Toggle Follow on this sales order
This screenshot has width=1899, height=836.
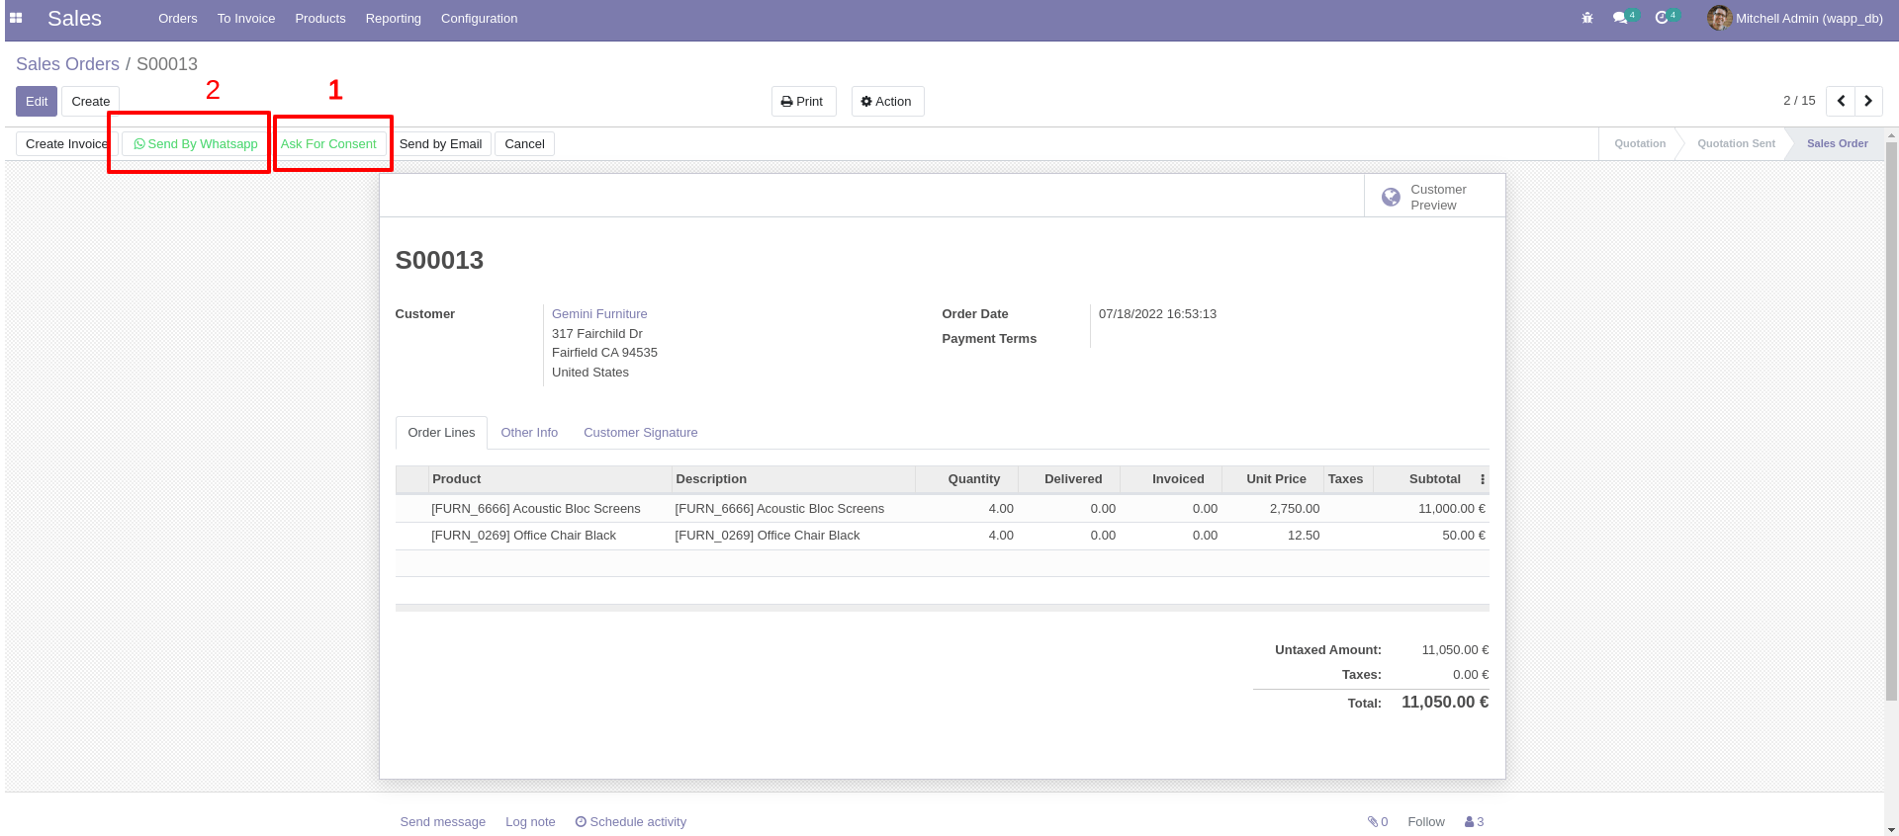pos(1425,821)
